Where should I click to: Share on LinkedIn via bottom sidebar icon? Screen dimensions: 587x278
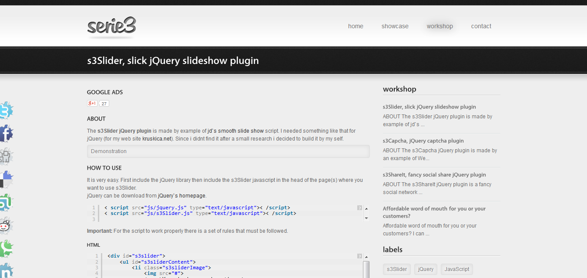(6, 270)
